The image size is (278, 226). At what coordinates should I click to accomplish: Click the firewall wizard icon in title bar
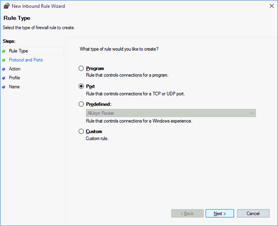[x=6, y=6]
